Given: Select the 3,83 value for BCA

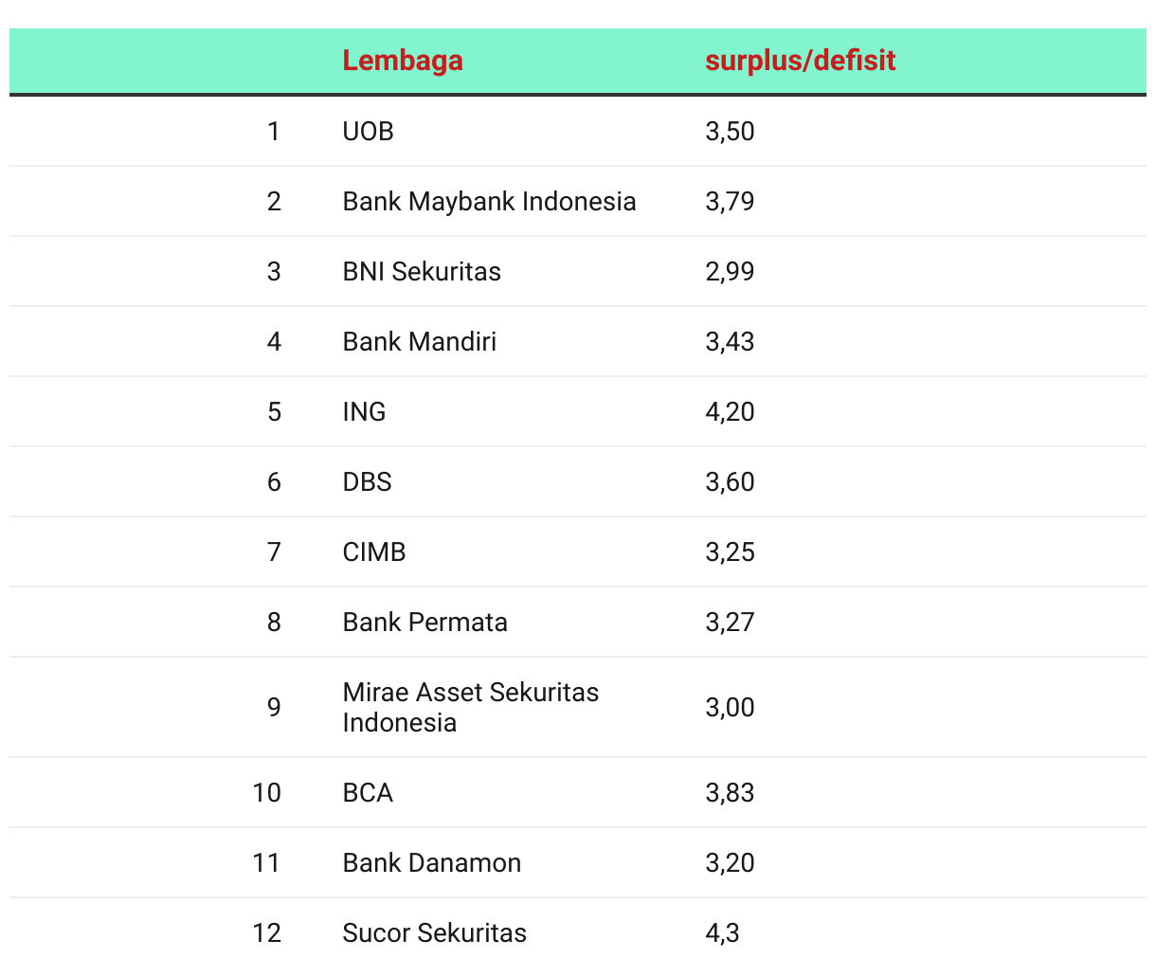Looking at the screenshot, I should (730, 792).
